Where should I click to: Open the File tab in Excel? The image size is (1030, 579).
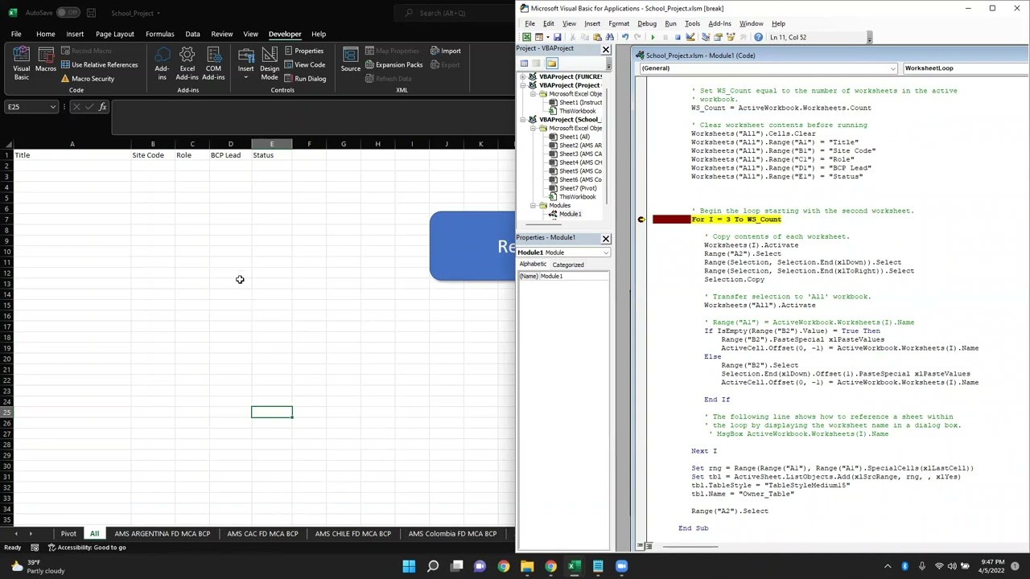[16, 34]
